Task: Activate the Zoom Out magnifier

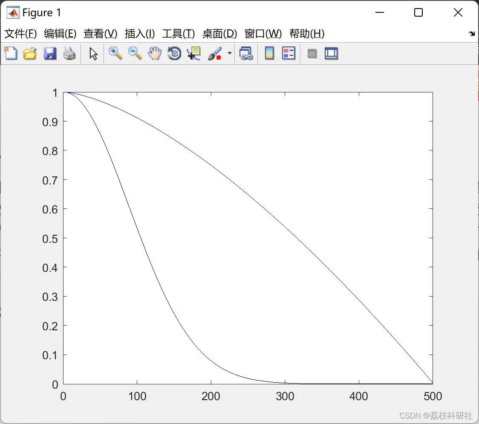Action: (135, 53)
